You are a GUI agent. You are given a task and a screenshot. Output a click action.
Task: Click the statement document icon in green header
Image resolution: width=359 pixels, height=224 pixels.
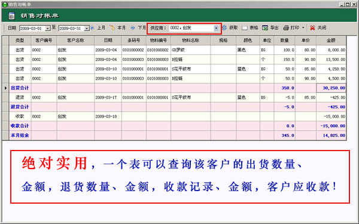11,16
